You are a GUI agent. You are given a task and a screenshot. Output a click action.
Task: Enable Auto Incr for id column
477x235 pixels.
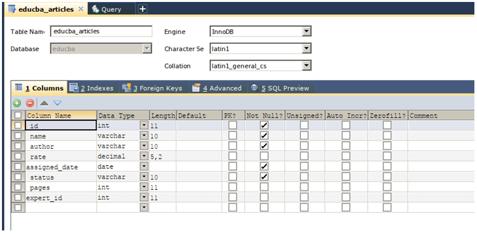click(x=346, y=125)
